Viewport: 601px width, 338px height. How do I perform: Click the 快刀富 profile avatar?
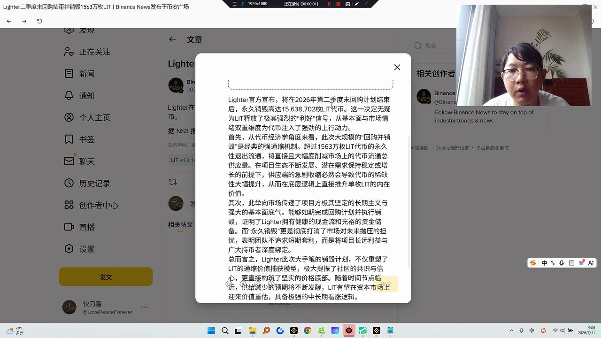69,307
